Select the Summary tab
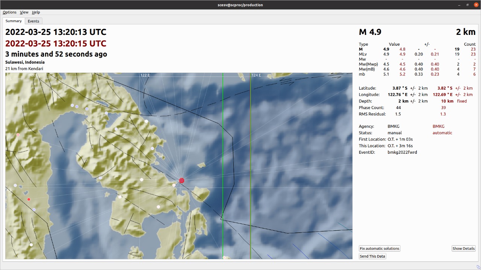 [14, 21]
